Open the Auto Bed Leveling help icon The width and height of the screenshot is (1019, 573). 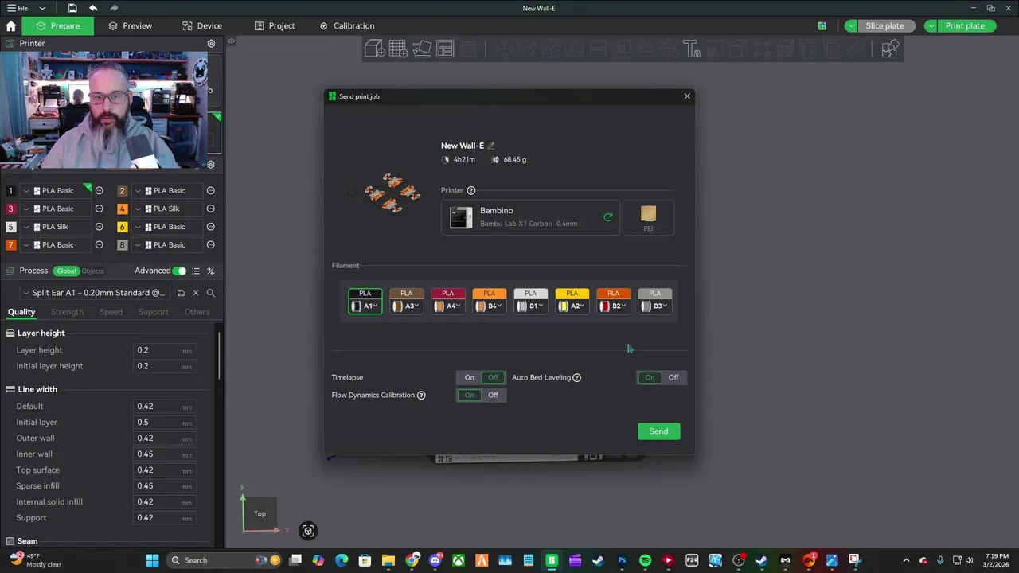(577, 377)
